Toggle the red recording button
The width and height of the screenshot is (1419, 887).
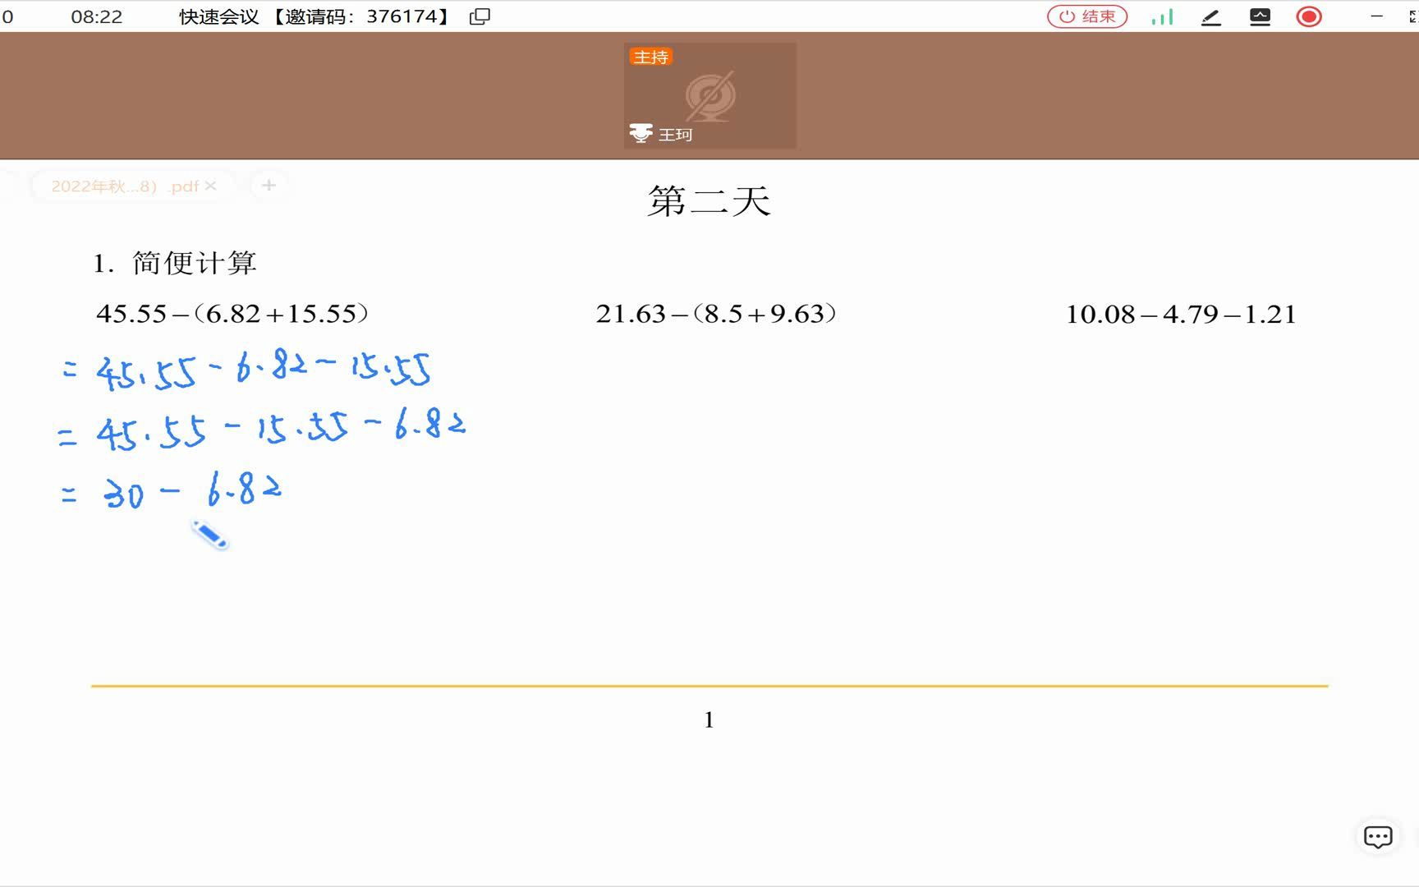(x=1309, y=16)
